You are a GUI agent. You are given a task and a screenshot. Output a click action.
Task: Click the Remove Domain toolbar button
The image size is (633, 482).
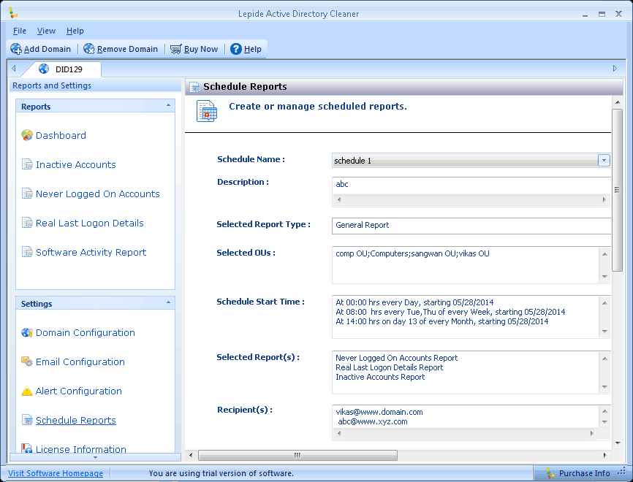point(121,49)
